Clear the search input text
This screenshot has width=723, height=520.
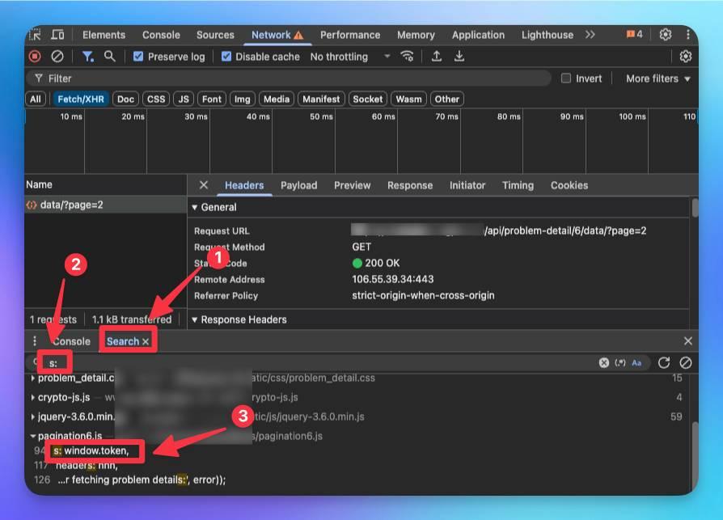(604, 363)
